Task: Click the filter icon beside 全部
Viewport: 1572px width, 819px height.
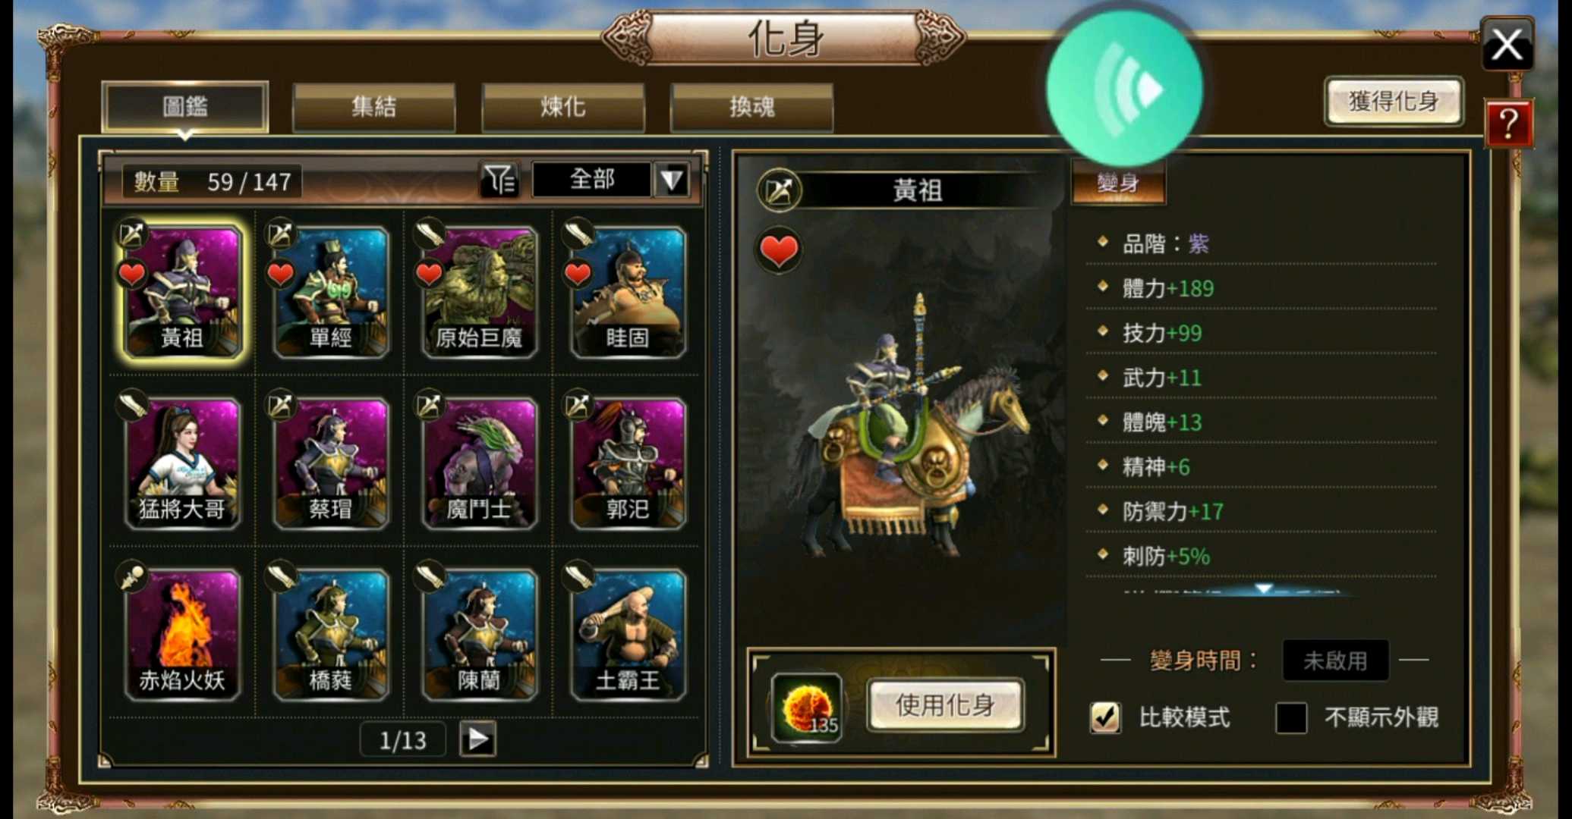Action: [499, 180]
